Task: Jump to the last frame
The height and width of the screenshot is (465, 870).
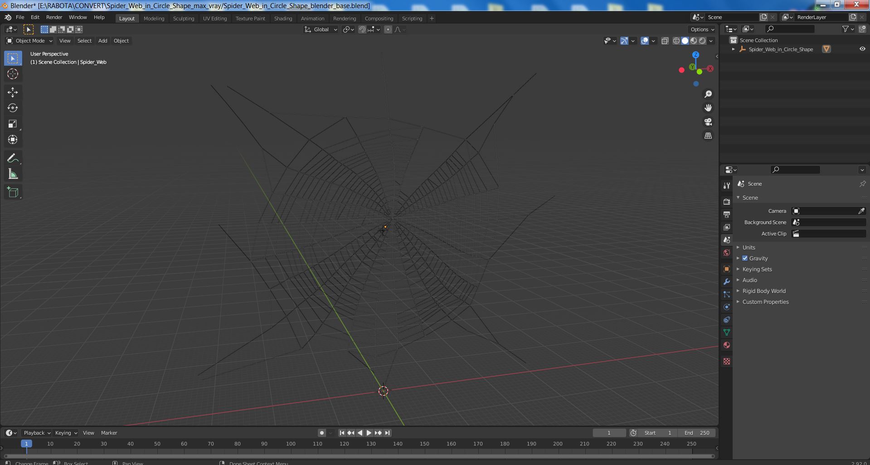Action: (387, 433)
